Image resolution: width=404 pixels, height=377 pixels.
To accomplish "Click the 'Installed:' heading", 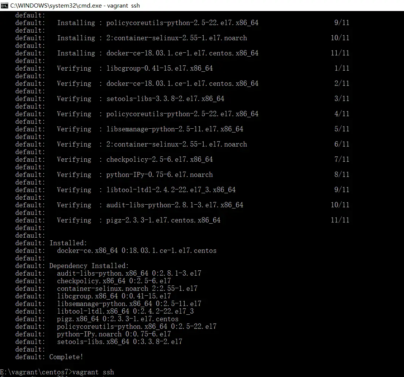I will pos(68,243).
